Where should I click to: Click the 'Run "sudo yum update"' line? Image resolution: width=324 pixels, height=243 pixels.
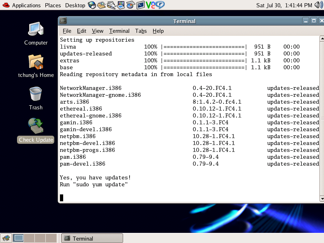94,185
